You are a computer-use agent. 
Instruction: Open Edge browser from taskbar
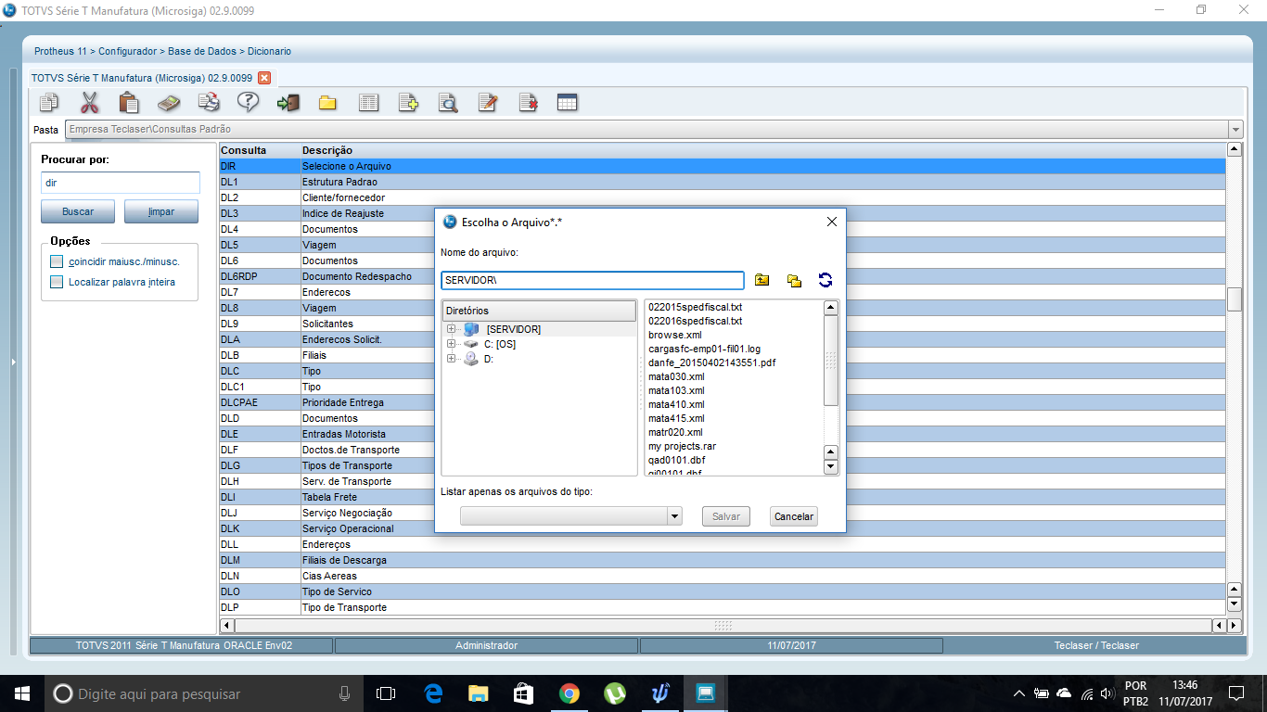point(433,693)
